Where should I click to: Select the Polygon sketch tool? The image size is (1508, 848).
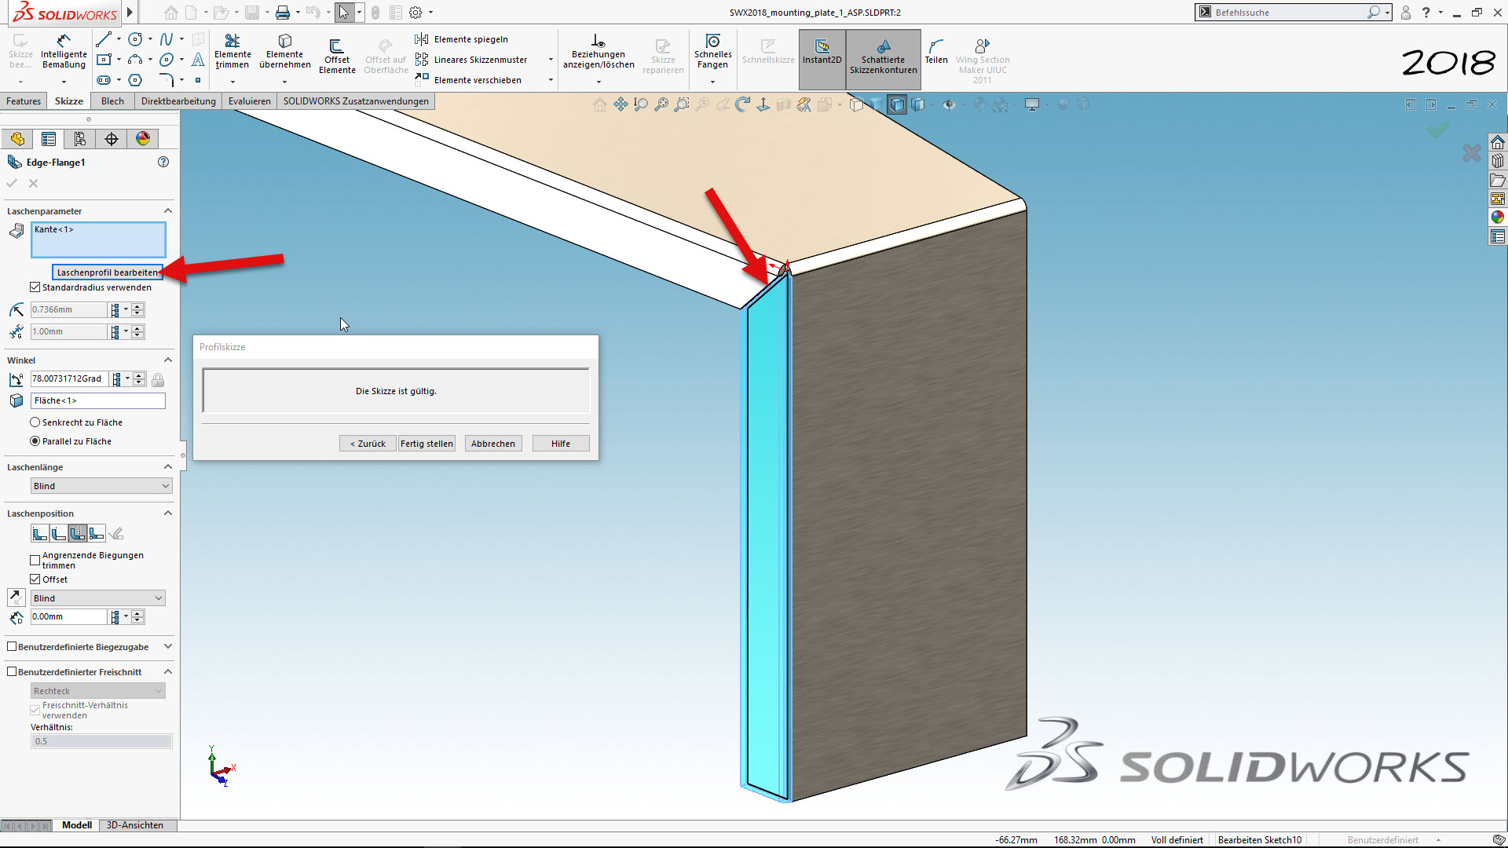pyautogui.click(x=135, y=80)
